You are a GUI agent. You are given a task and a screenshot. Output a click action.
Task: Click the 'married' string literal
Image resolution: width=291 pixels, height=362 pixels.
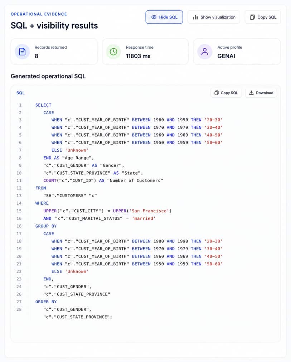point(144,219)
